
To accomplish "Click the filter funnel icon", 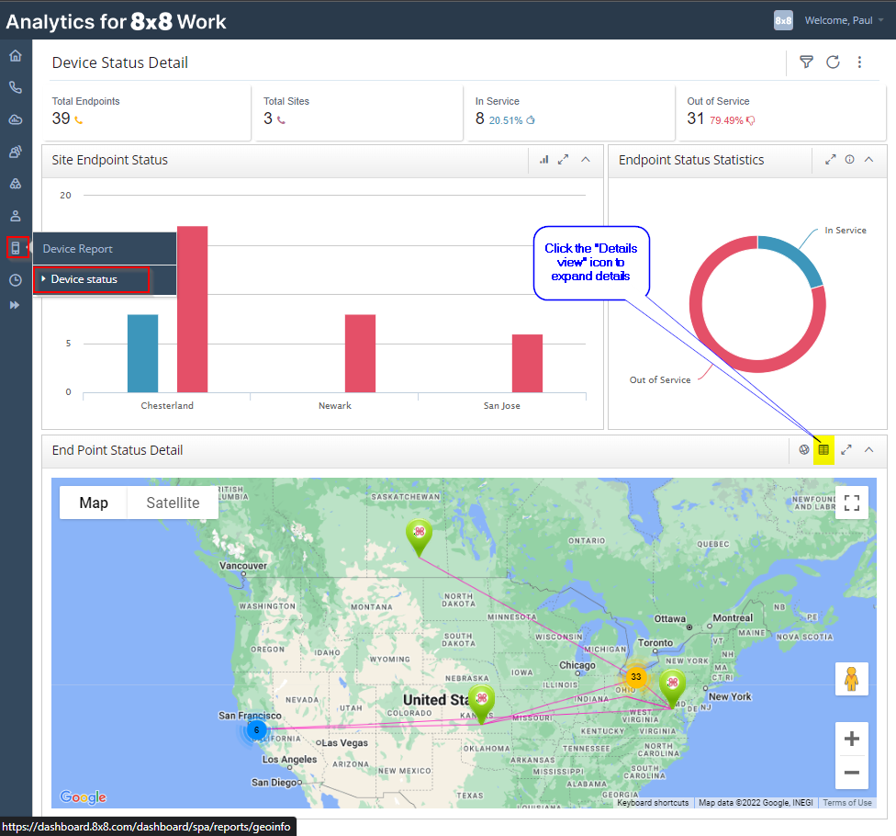I will coord(806,62).
